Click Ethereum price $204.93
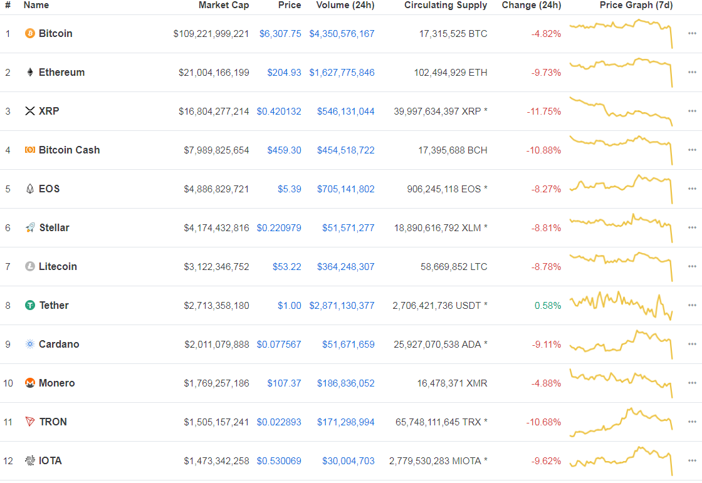 tap(285, 73)
